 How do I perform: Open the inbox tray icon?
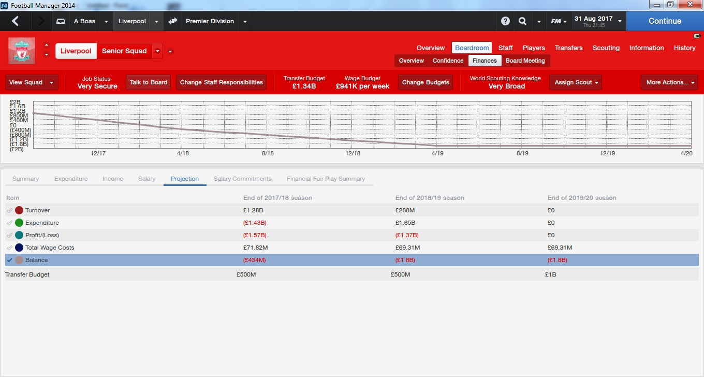coord(61,21)
